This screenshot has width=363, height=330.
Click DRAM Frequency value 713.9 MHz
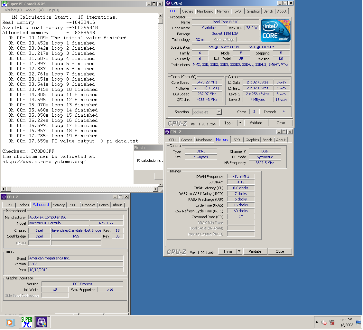(x=241, y=177)
